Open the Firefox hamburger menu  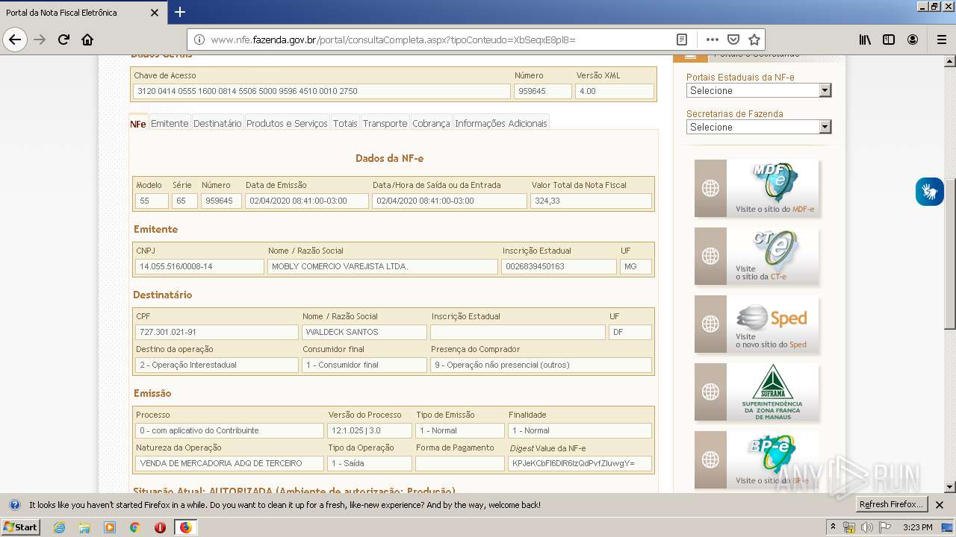coord(941,40)
